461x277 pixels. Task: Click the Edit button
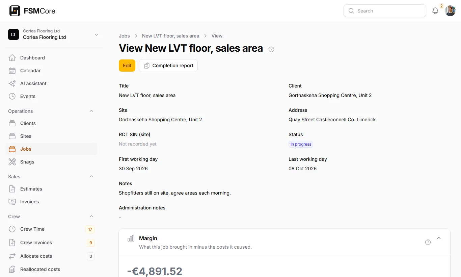click(x=127, y=66)
